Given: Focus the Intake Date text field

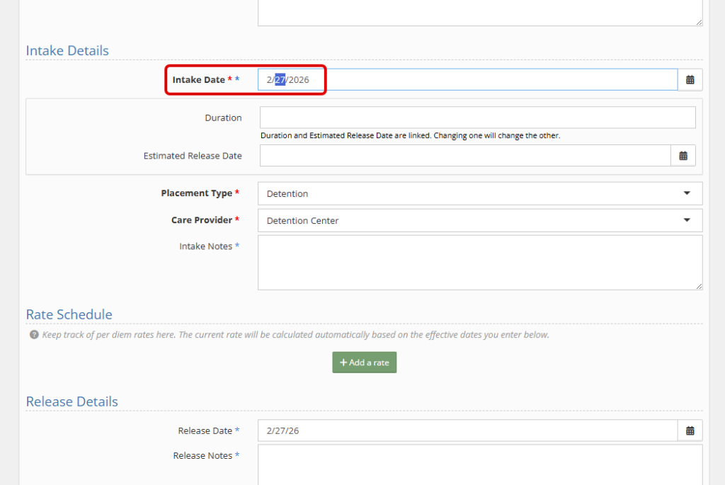Looking at the screenshot, I should [467, 80].
